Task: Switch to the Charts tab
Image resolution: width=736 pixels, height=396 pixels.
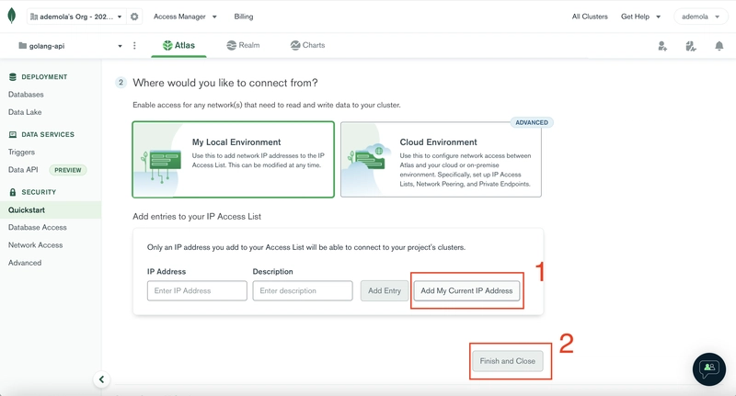Action: click(307, 45)
